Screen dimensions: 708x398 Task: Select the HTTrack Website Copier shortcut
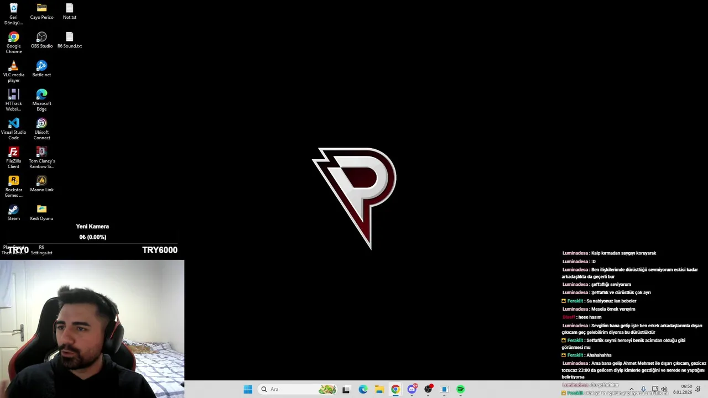point(13,101)
